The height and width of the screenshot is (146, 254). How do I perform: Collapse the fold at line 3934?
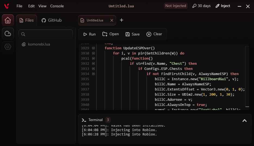coord(93,74)
